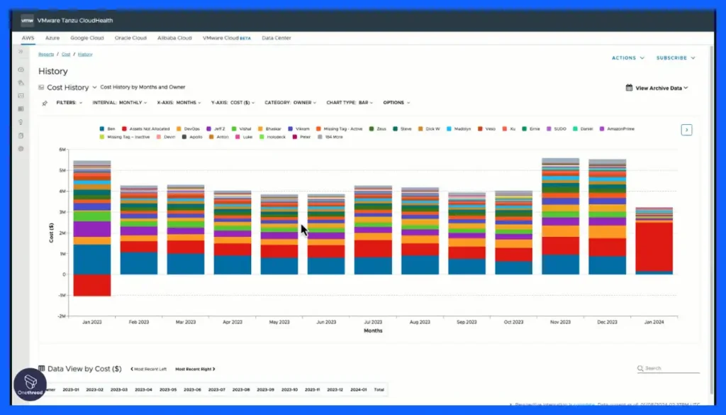726x415 pixels.
Task: Toggle Vikram legend entry
Action: (298, 129)
